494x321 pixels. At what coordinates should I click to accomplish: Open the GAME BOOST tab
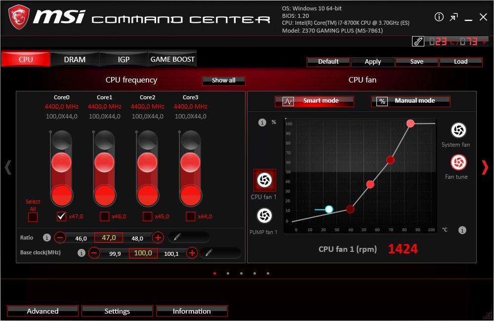coord(172,59)
